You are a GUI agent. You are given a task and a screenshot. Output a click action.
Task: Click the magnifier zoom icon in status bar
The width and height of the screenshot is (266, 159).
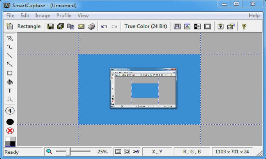[49, 151]
